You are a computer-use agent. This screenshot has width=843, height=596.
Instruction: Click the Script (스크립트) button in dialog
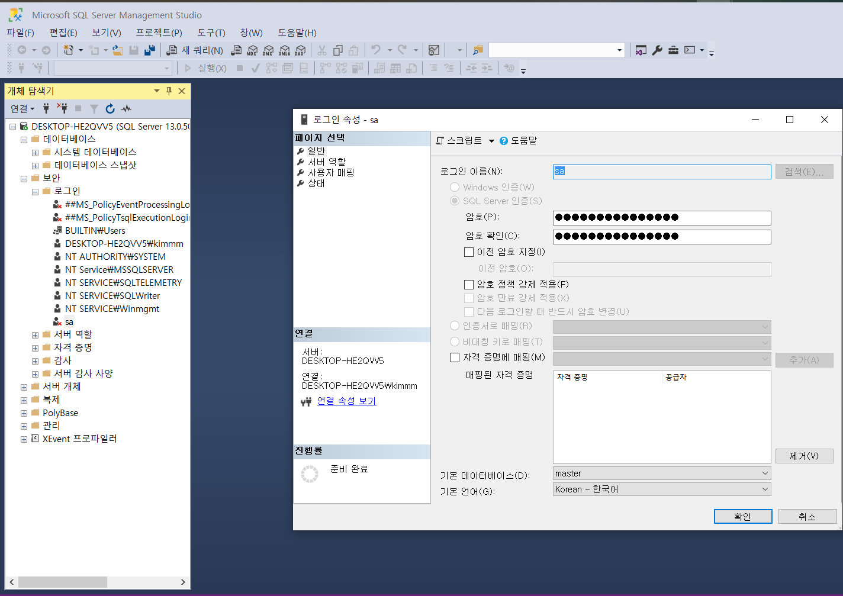coord(459,141)
